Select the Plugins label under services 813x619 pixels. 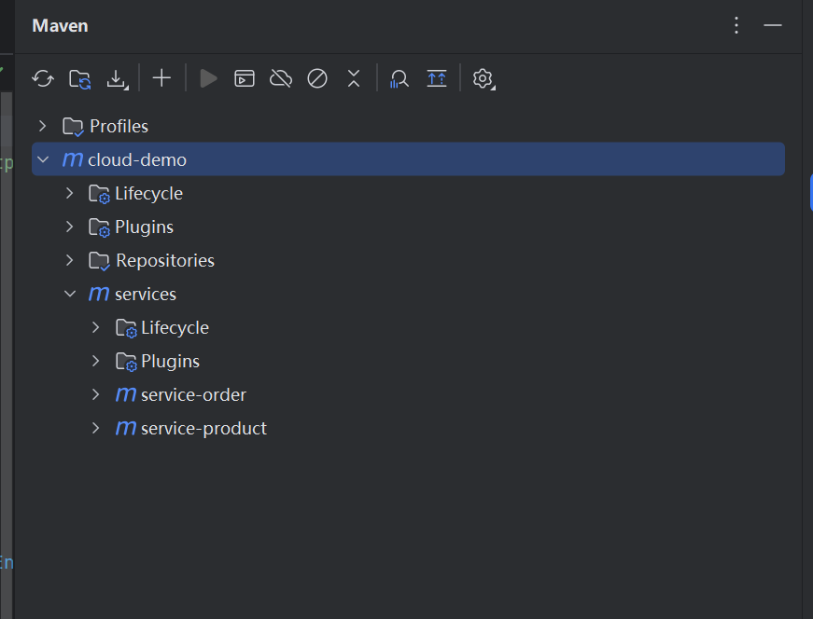pos(170,362)
